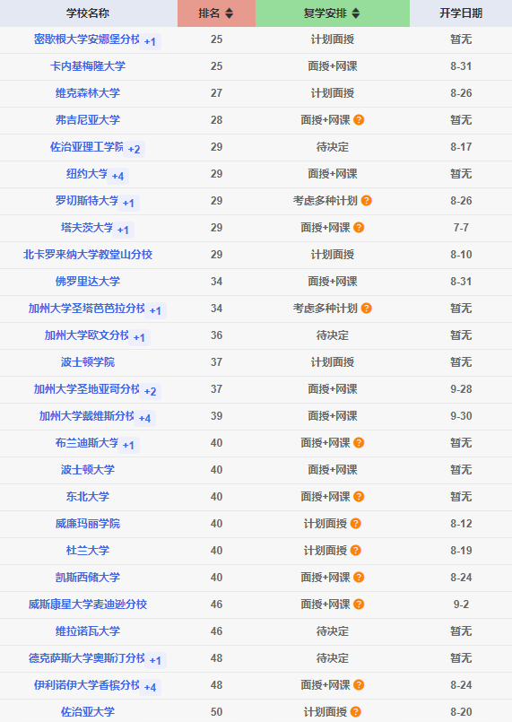Viewport: 512px width, 722px height.
Task: Sort table by 复学安排 column arrows
Action: 355,13
